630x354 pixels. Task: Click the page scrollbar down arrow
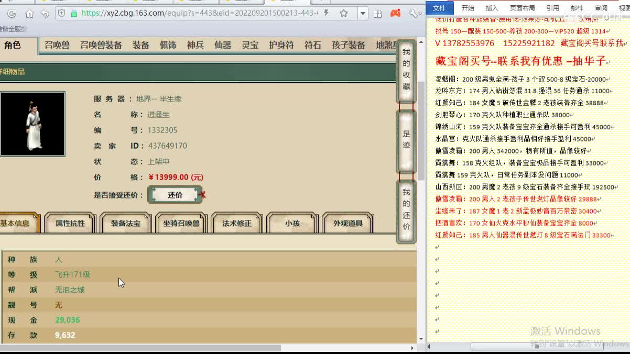pyautogui.click(x=421, y=339)
